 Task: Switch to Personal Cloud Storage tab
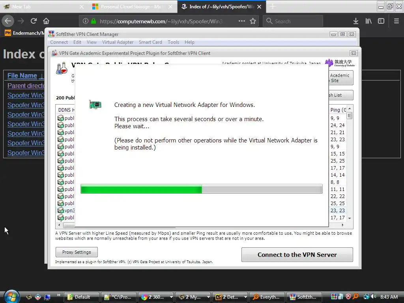[x=133, y=7]
